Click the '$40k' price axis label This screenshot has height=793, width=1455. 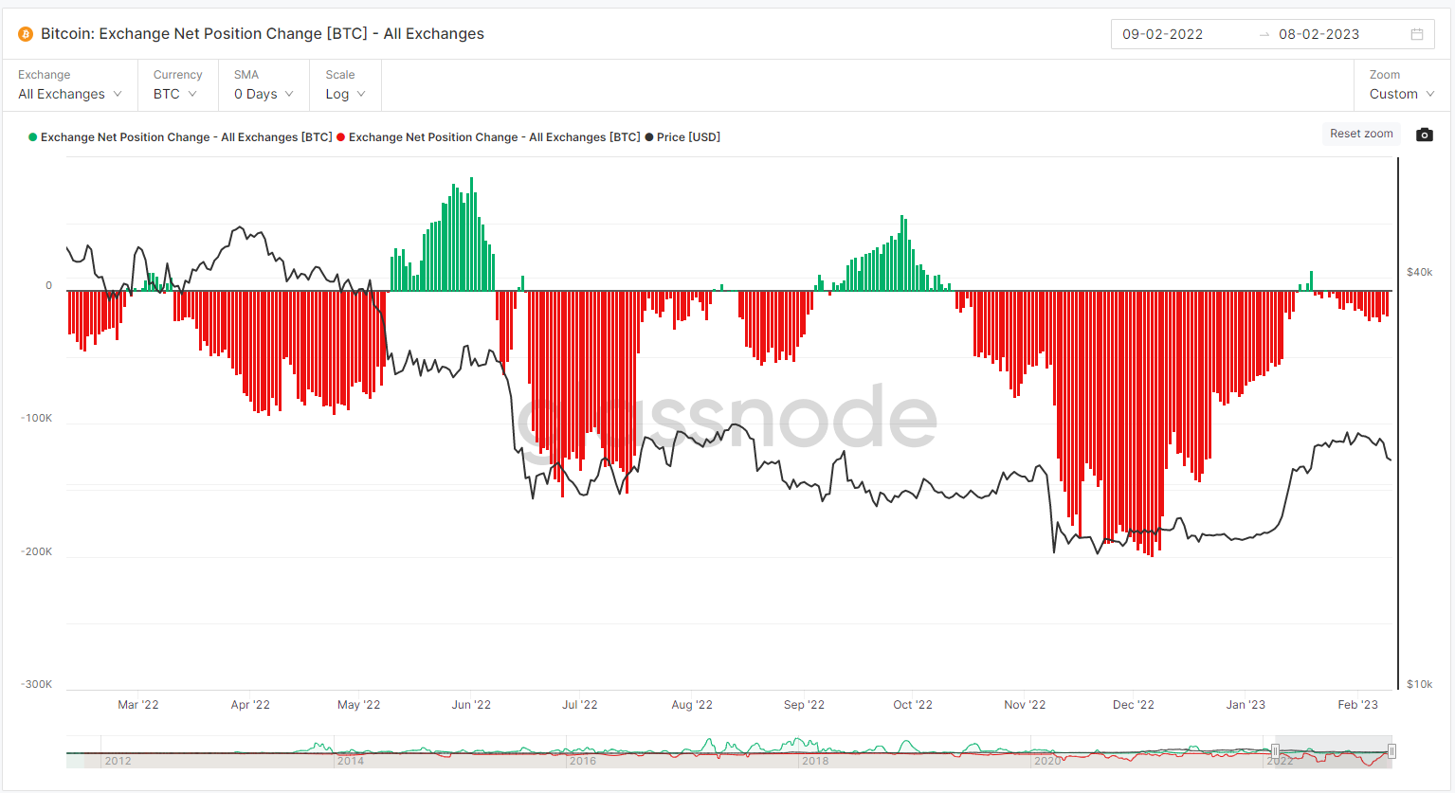1419,273
